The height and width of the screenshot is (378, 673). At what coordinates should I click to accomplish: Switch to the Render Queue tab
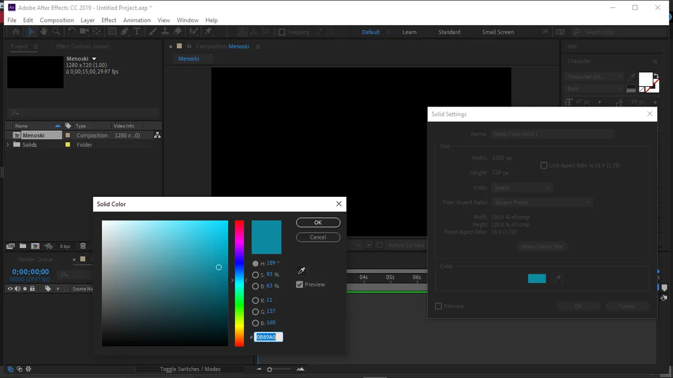[x=35, y=259]
